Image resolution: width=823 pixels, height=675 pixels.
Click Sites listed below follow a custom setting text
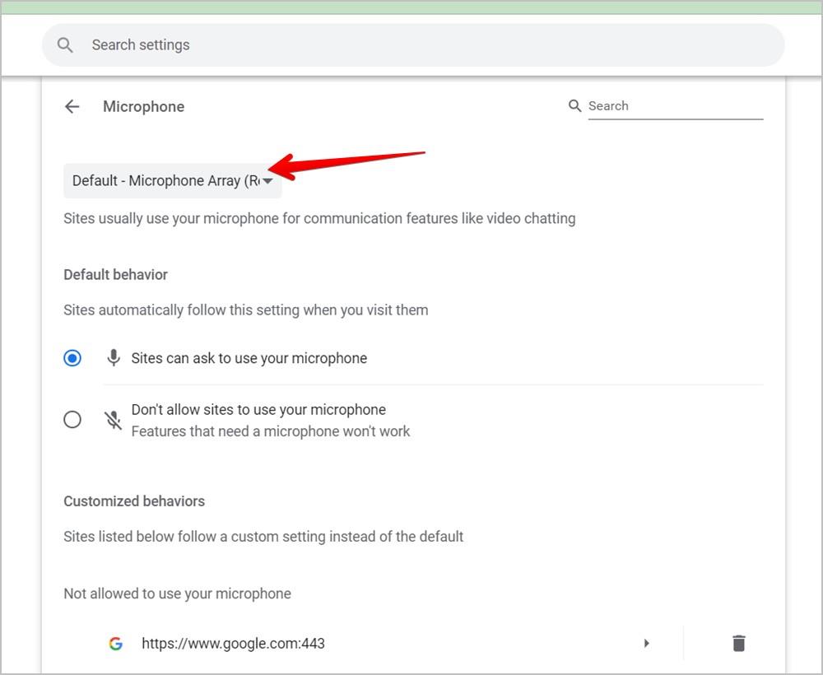coord(263,537)
